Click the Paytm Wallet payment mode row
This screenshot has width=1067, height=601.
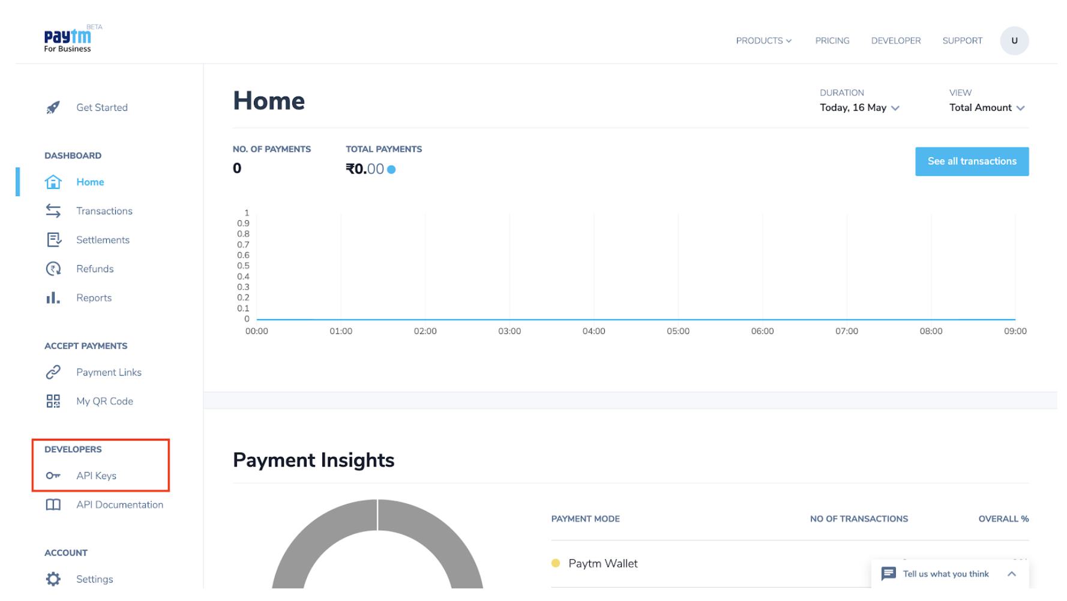(790, 564)
